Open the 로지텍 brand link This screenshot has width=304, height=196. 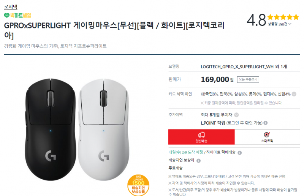click(11, 7)
